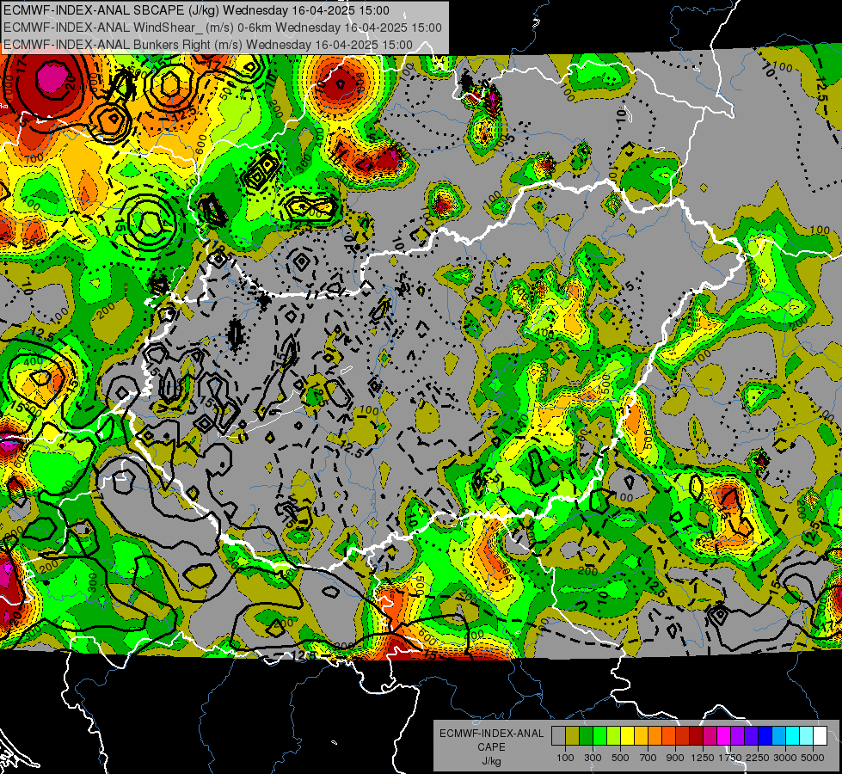This screenshot has height=774, width=842.
Task: Click the 500 tick label under the legend
Action: click(x=620, y=758)
